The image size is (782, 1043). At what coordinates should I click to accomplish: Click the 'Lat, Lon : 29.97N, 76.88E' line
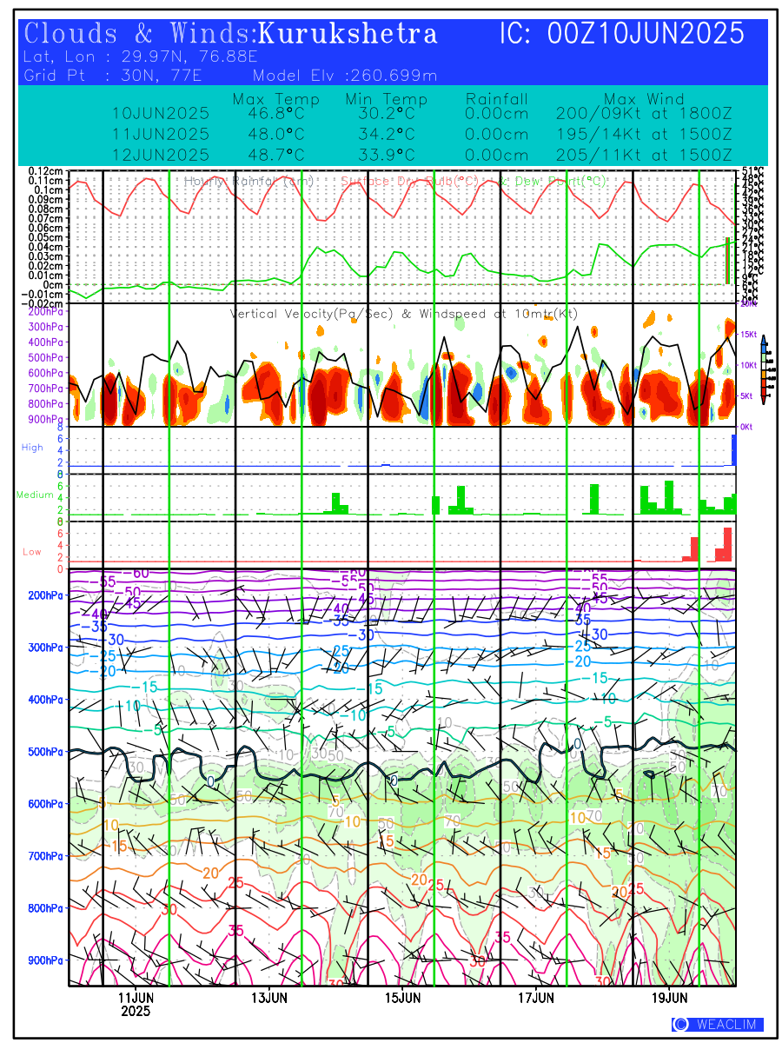[142, 57]
